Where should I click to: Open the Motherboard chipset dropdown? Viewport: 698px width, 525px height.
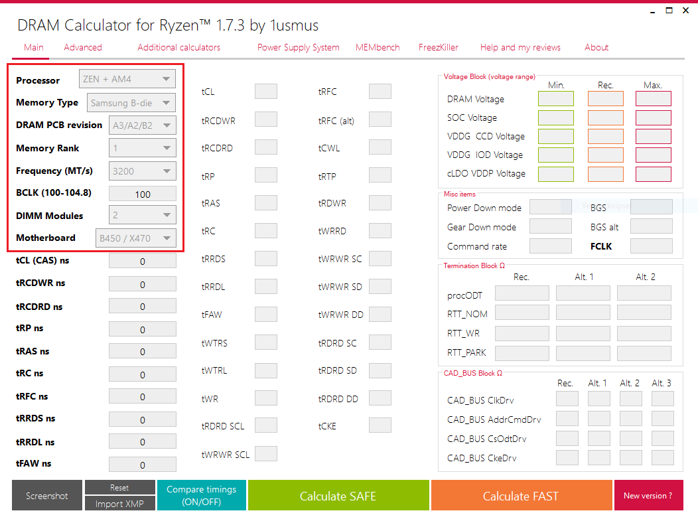coord(135,238)
